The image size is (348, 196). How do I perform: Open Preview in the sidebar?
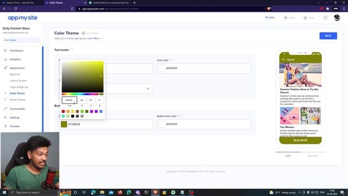point(15,126)
